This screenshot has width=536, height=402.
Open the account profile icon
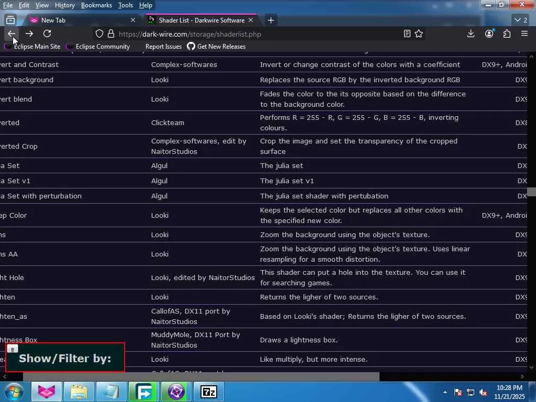(x=489, y=33)
